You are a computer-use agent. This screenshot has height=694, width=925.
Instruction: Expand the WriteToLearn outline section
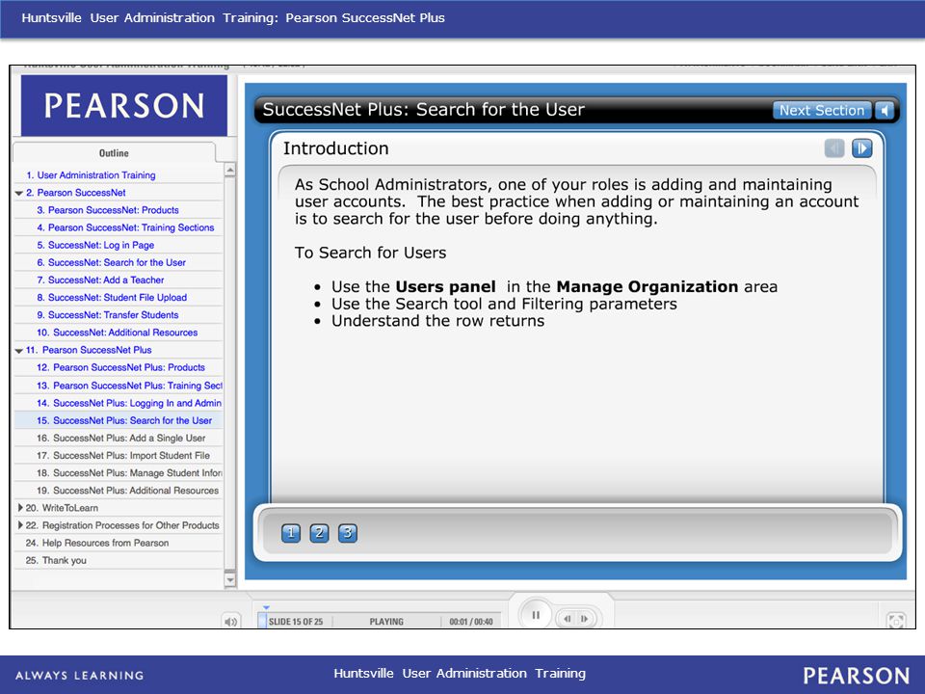click(20, 508)
